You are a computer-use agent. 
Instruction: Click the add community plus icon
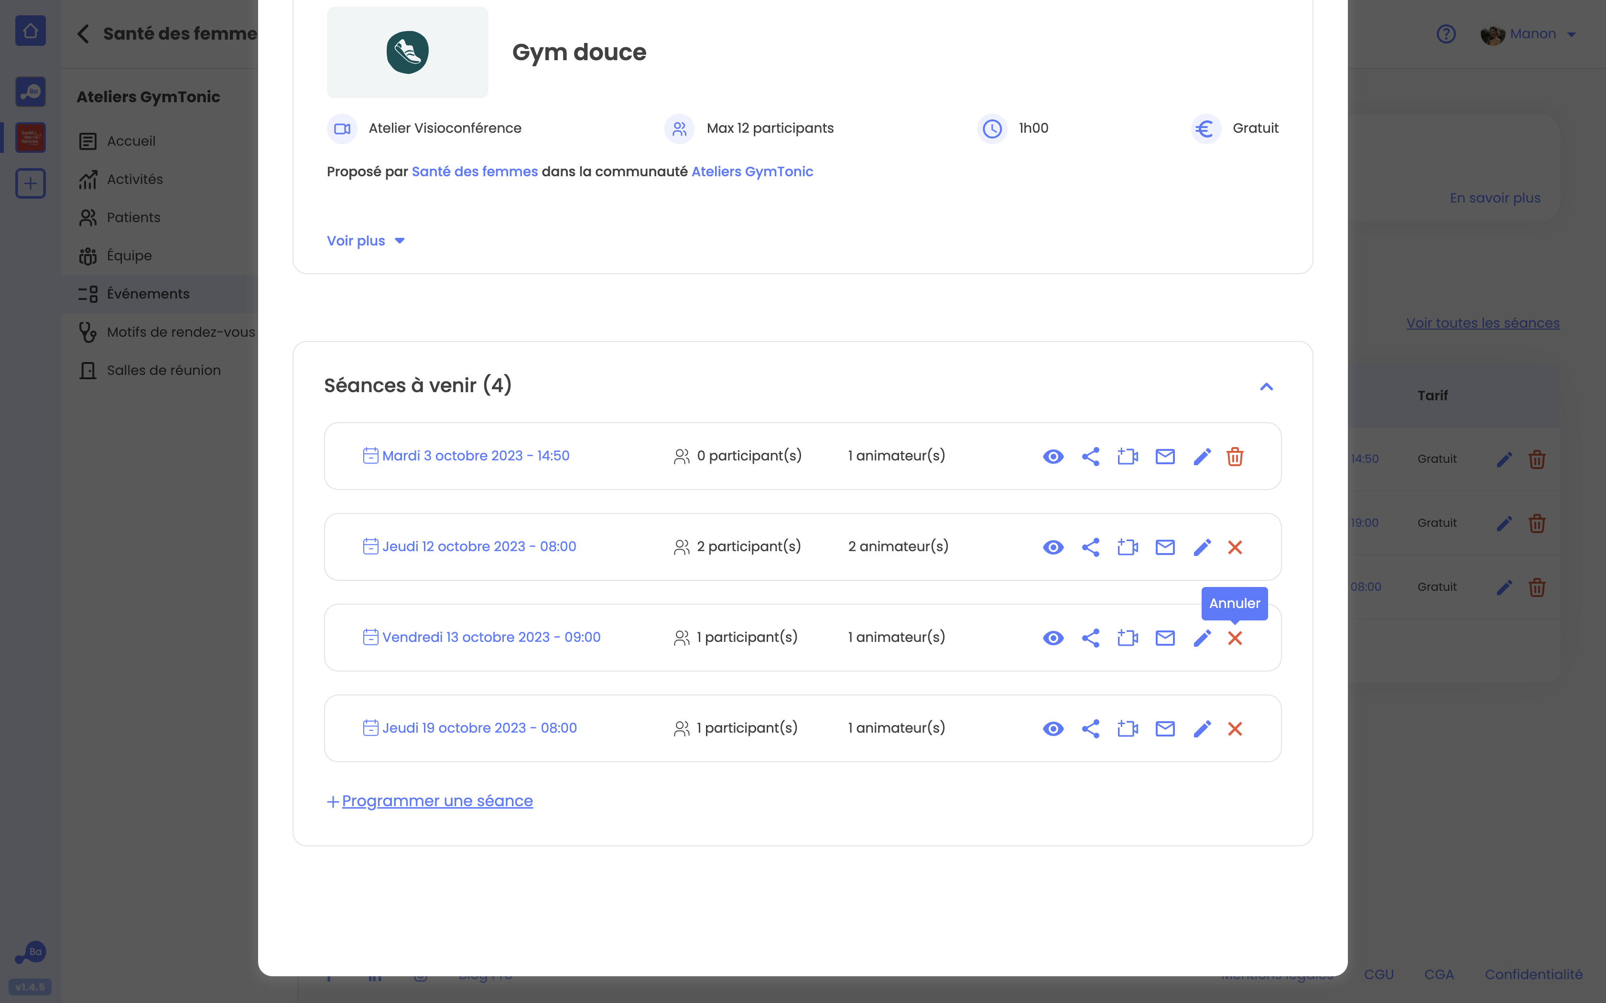[31, 183]
